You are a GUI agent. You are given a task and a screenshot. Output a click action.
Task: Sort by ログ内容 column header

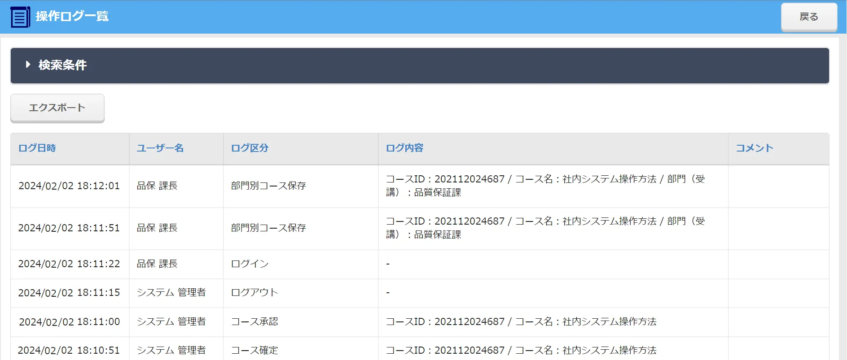[405, 148]
